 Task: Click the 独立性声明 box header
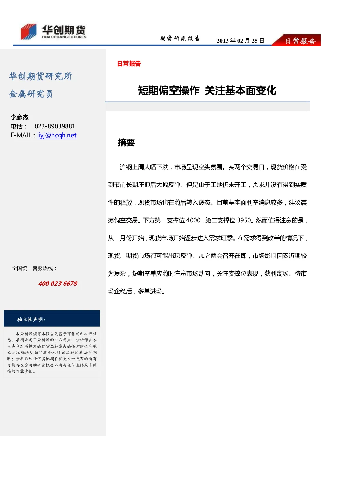click(52, 319)
